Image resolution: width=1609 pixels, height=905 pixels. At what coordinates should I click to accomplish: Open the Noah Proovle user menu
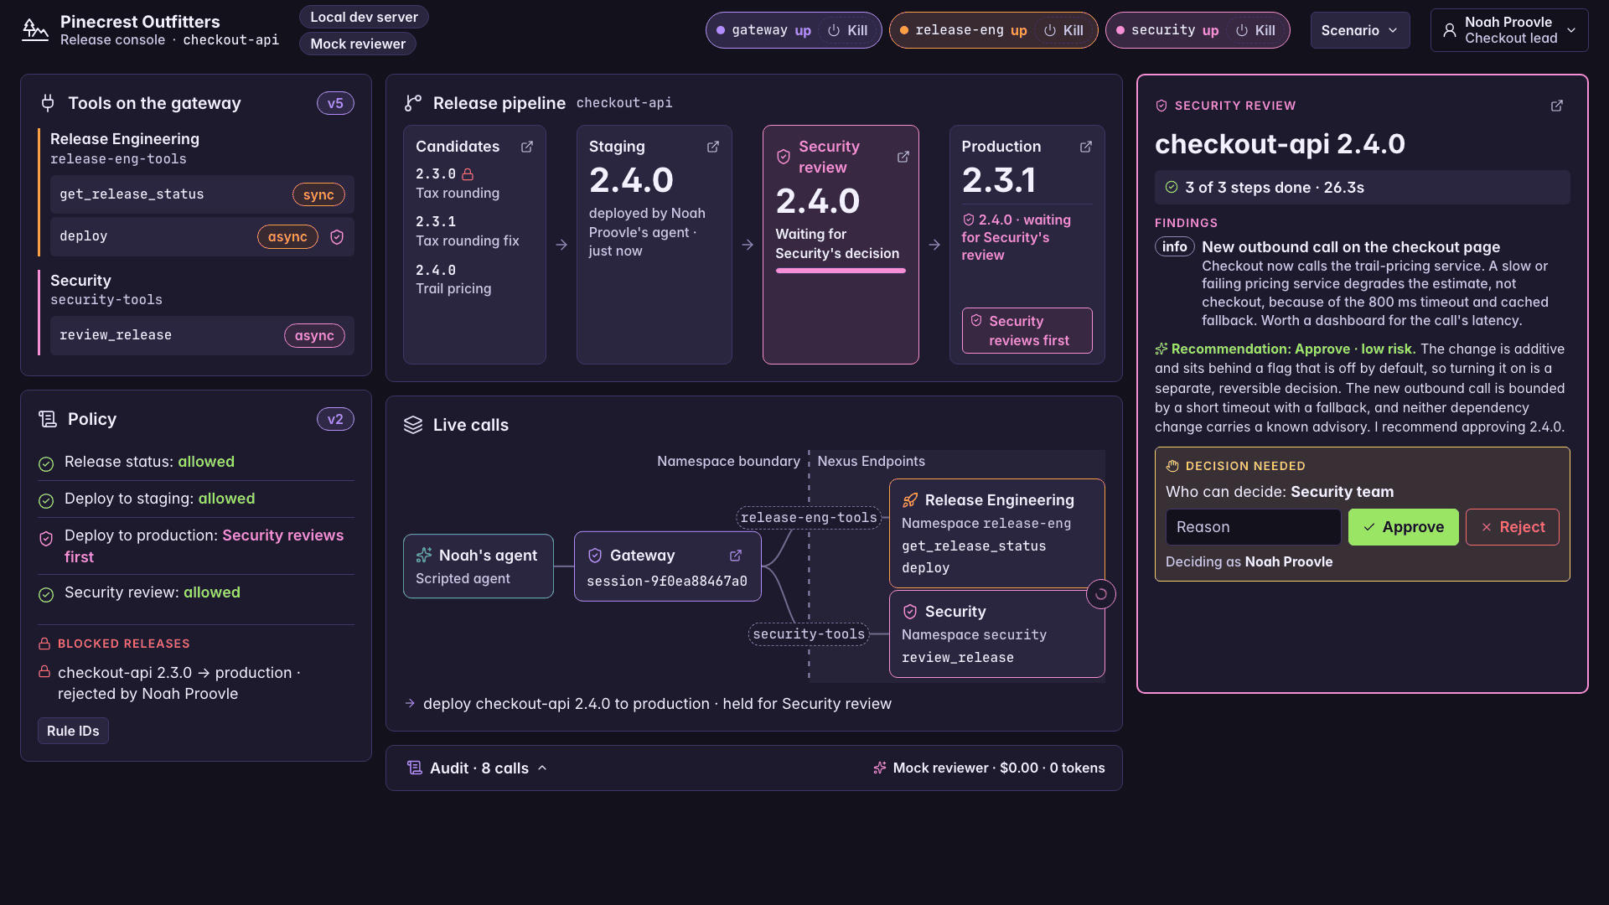coord(1509,30)
